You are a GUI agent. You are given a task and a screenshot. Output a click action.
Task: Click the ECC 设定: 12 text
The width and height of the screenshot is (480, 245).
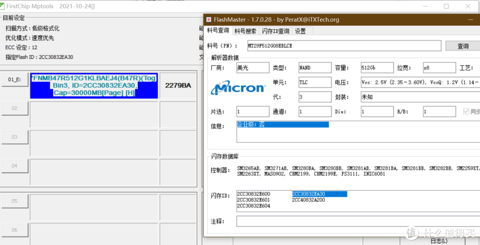click(x=21, y=48)
